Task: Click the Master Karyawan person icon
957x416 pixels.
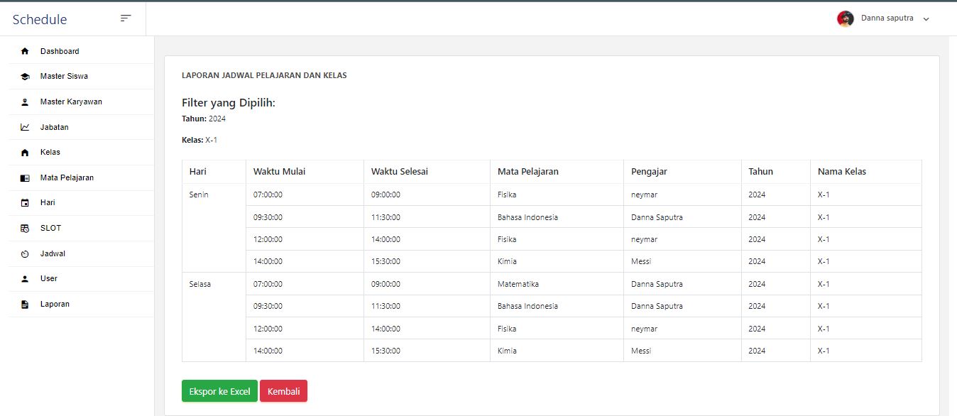Action: [x=25, y=102]
